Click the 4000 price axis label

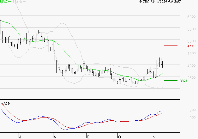pyautogui.click(x=191, y=66)
